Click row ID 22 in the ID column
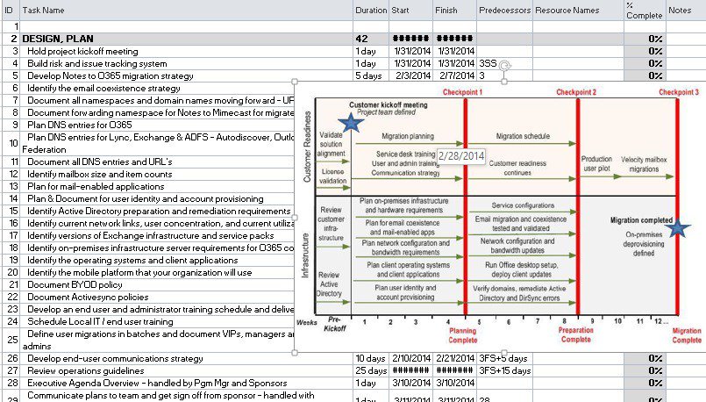Viewport: 706px width, 402px height. [12, 297]
